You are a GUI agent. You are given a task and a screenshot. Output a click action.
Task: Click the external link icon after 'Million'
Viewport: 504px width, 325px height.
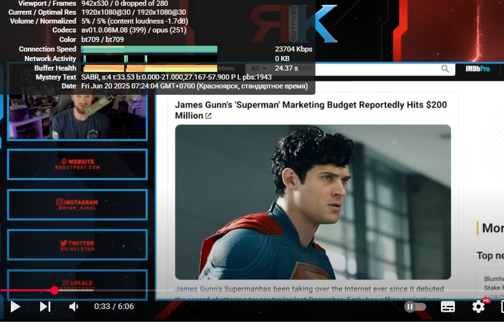pyautogui.click(x=208, y=116)
